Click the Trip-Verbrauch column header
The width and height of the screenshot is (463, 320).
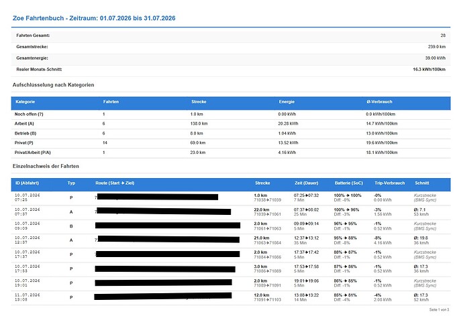[390, 183]
